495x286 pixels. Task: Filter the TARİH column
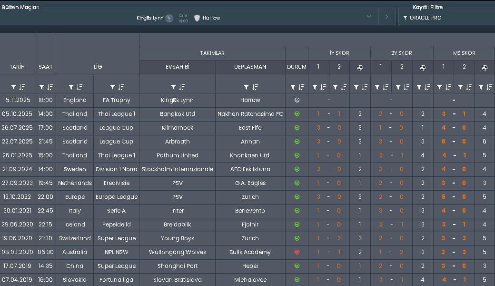click(x=14, y=87)
